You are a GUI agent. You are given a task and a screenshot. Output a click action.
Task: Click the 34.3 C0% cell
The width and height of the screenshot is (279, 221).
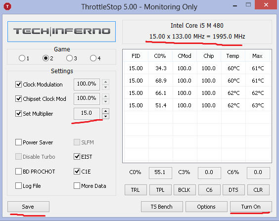(161, 68)
